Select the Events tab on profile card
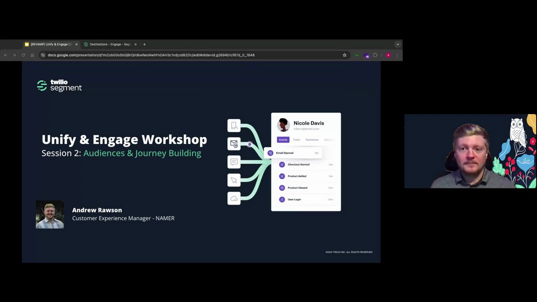The image size is (537, 302). (283, 140)
